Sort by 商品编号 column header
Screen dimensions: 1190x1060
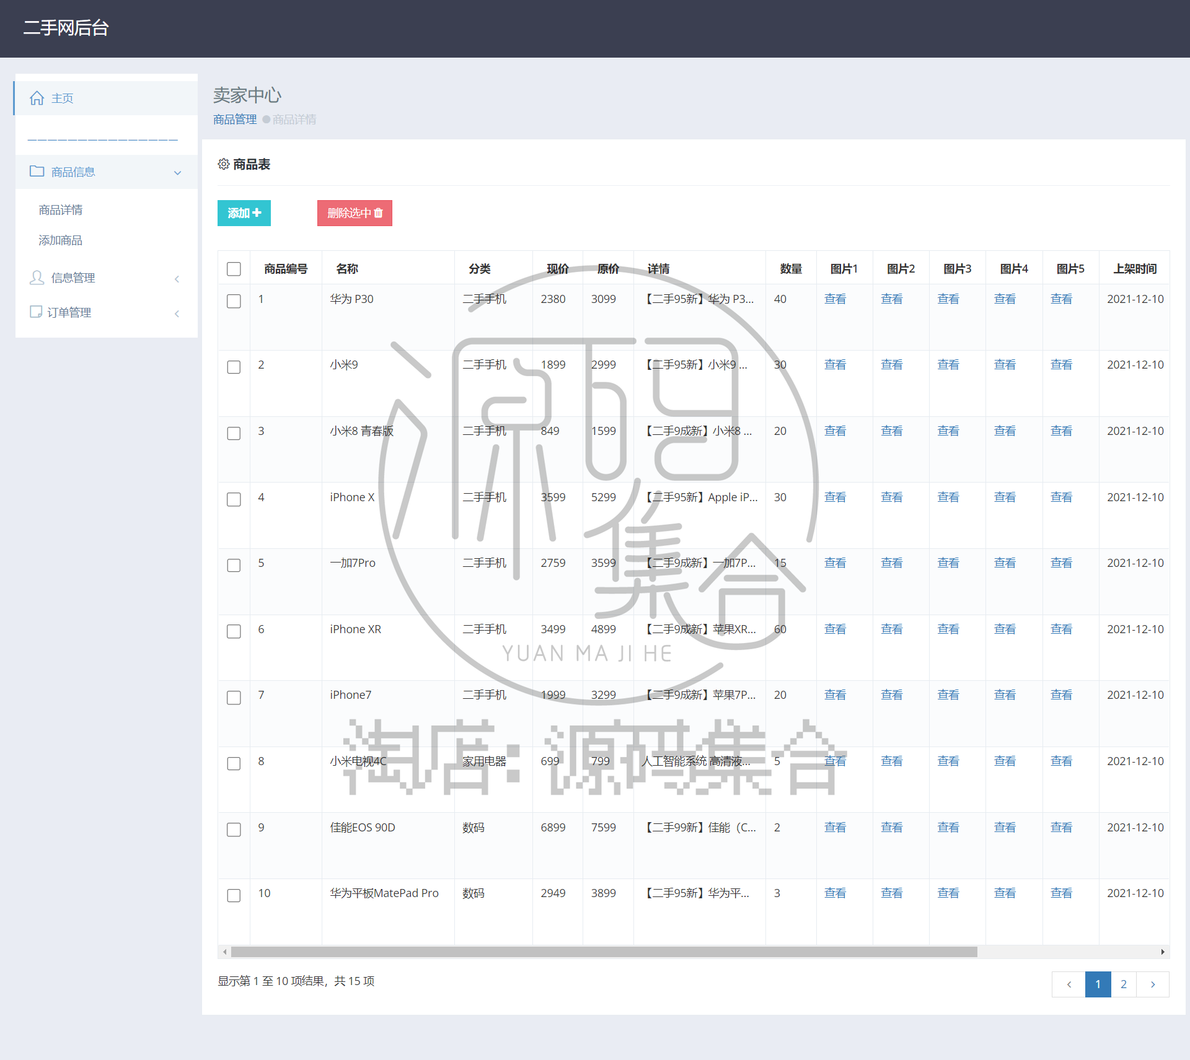286,268
